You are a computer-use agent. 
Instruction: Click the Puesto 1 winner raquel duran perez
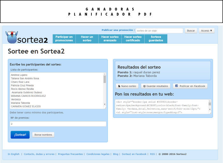(147, 72)
